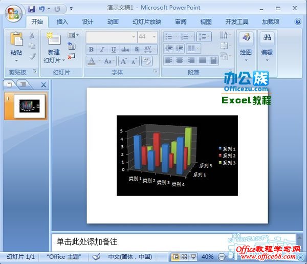The image size is (307, 264).
Task: Click the 中文(简体，中国) language button
Action: (x=130, y=256)
